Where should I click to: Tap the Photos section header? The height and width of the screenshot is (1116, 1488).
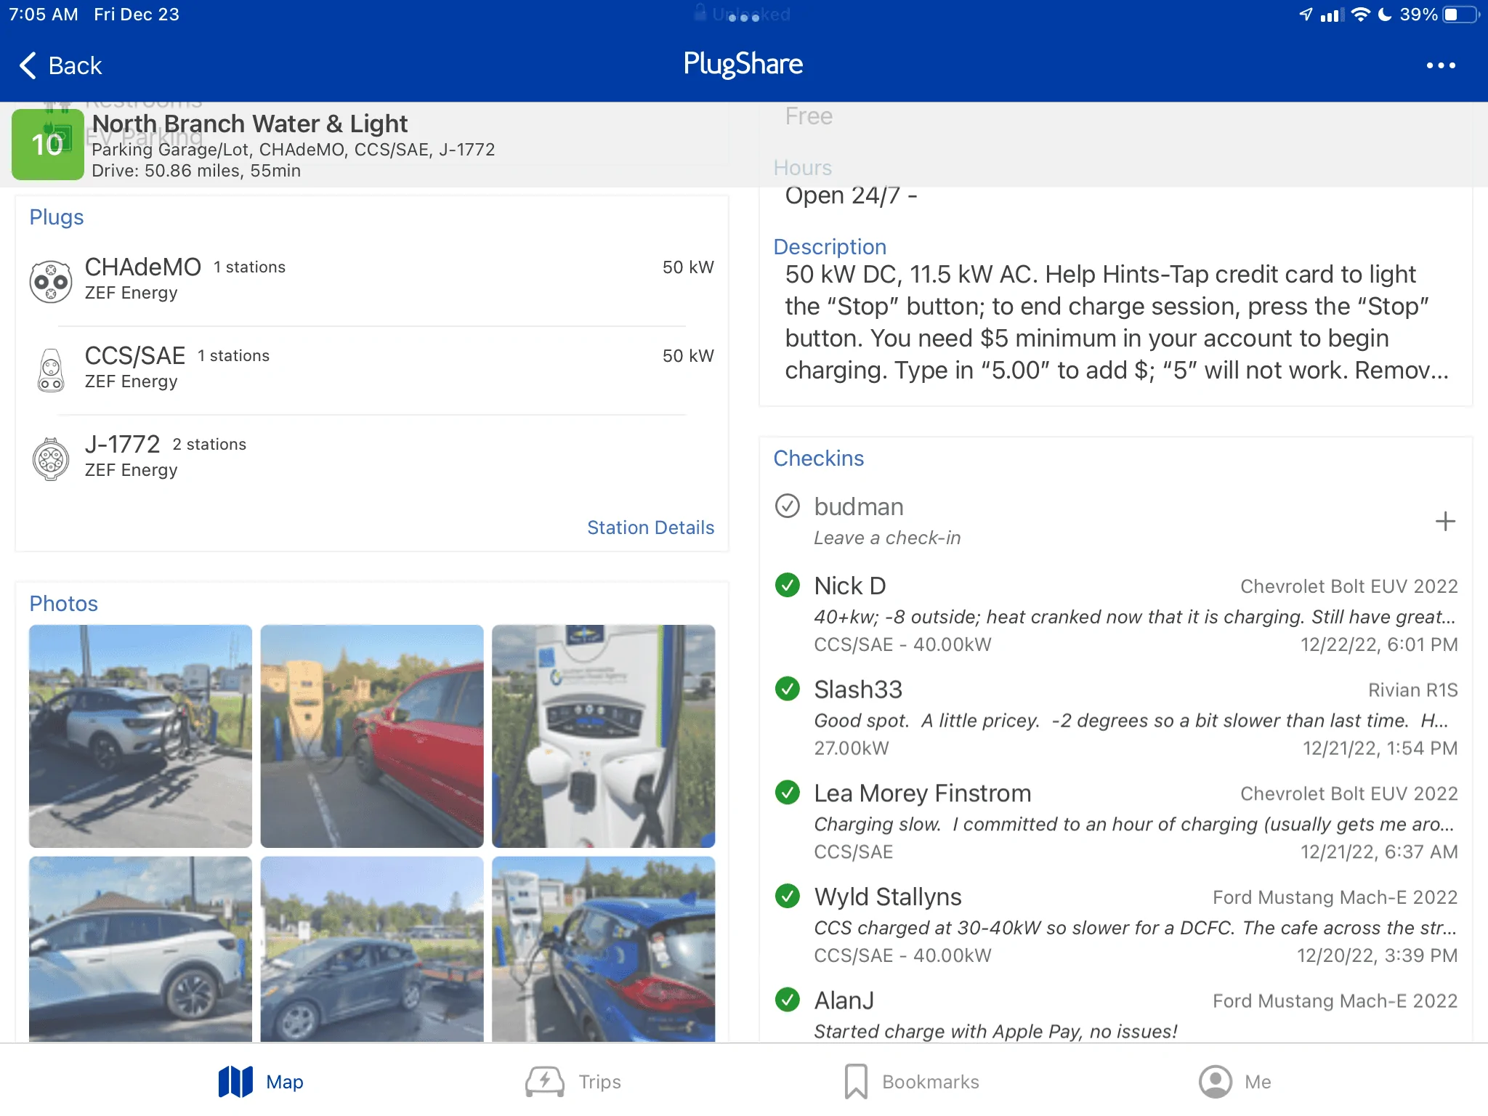63,603
